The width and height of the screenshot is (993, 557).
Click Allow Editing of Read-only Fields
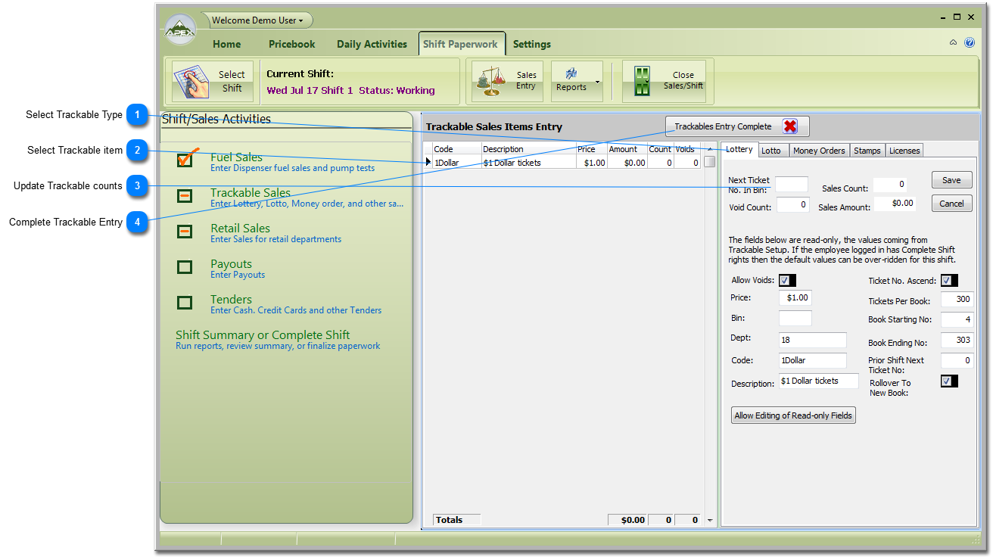tap(793, 415)
